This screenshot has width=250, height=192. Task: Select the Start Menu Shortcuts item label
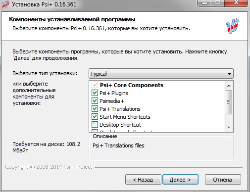(x=125, y=117)
